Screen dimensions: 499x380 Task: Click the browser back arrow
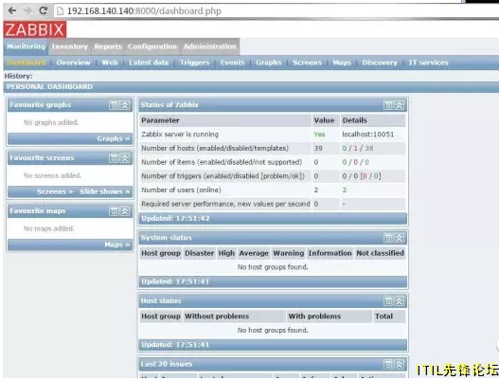pos(12,10)
